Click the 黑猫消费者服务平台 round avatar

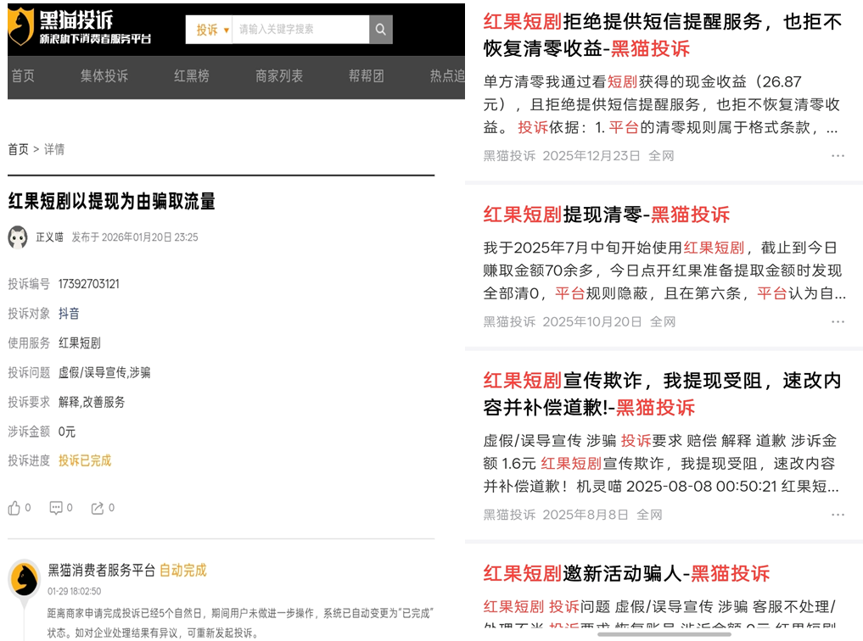coord(25,579)
